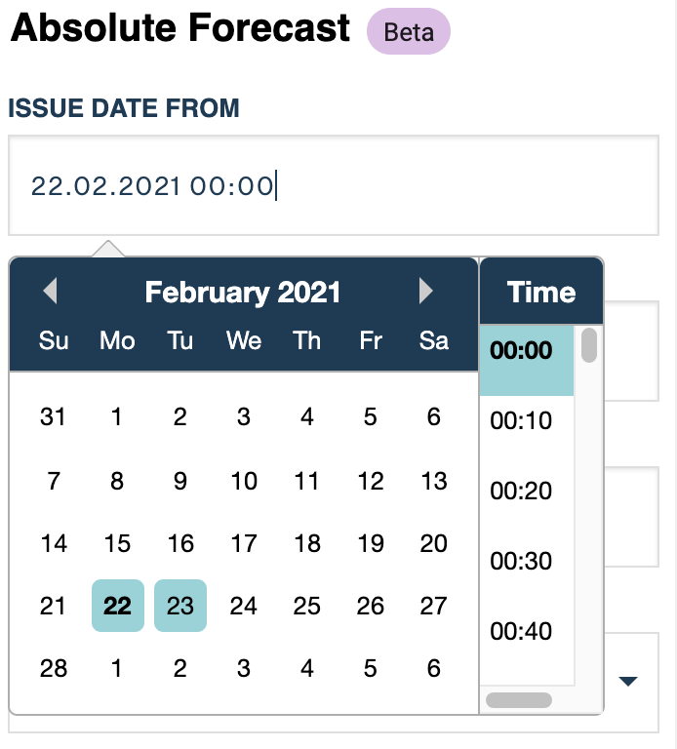Pick February 15 on the calendar
The image size is (677, 749).
pos(117,543)
